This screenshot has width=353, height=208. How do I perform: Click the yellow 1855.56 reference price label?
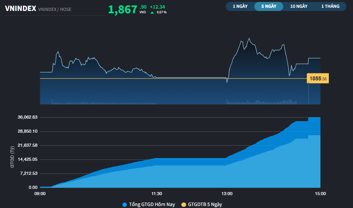click(x=318, y=78)
